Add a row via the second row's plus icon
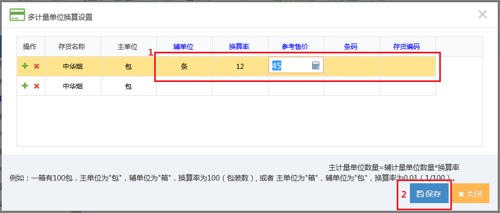The width and height of the screenshot is (500, 213). [25, 86]
